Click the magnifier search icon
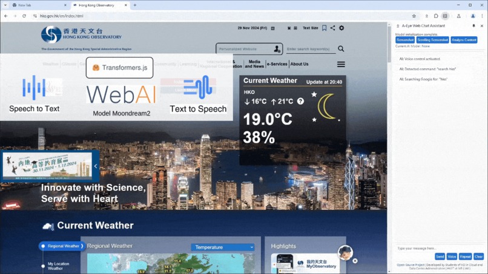 click(341, 49)
